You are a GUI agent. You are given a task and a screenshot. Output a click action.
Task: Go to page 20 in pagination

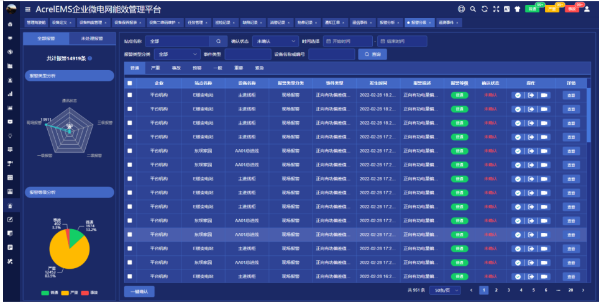[x=570, y=290]
